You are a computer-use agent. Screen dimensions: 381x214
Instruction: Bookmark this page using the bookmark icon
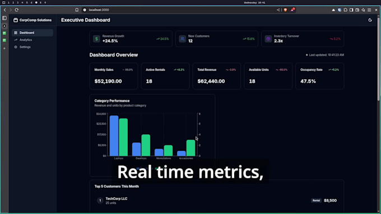tap(77, 10)
